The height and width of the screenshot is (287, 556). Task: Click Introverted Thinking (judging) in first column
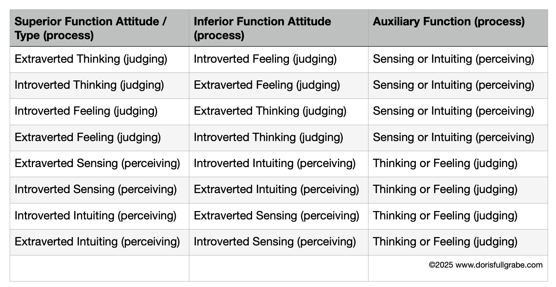pos(99,85)
